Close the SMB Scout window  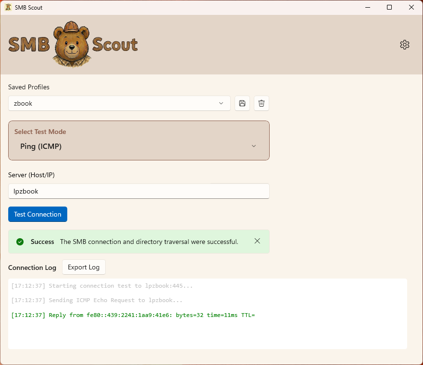[411, 7]
